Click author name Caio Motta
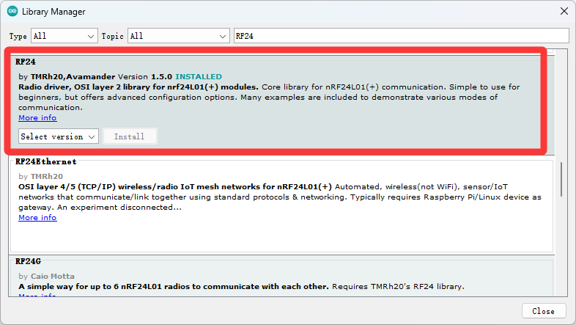Viewport: 576px width, 325px height. click(53, 276)
